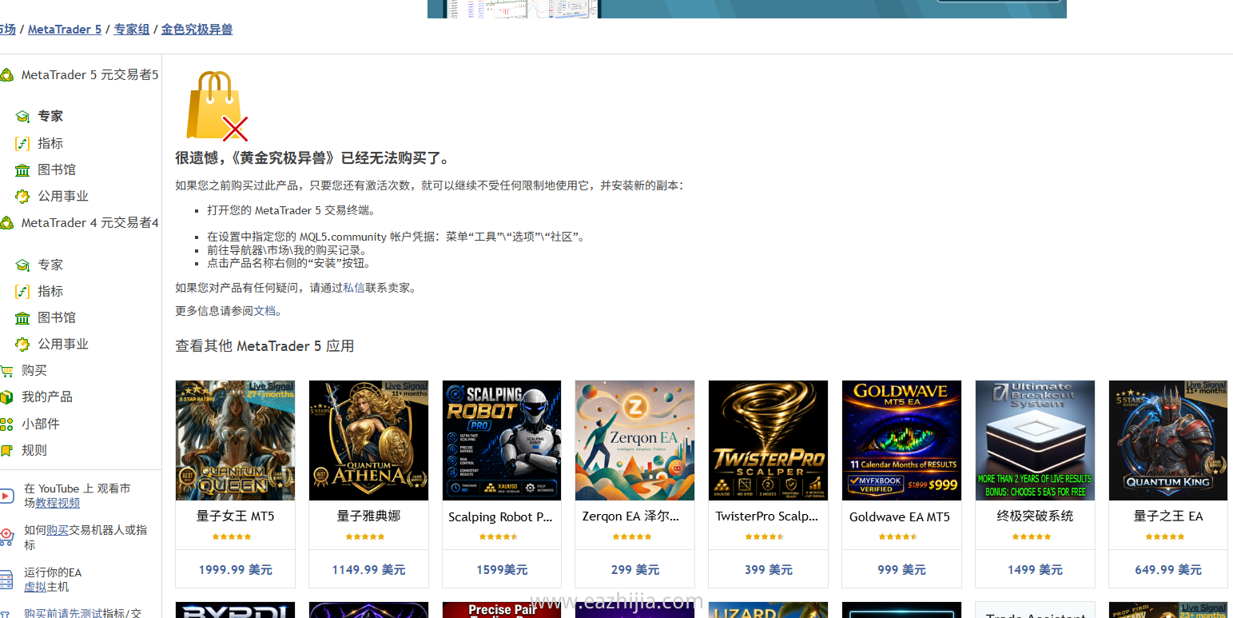This screenshot has height=618, width=1233.
Task: Select 指标 under MetaTrader 5
Action: (x=50, y=144)
